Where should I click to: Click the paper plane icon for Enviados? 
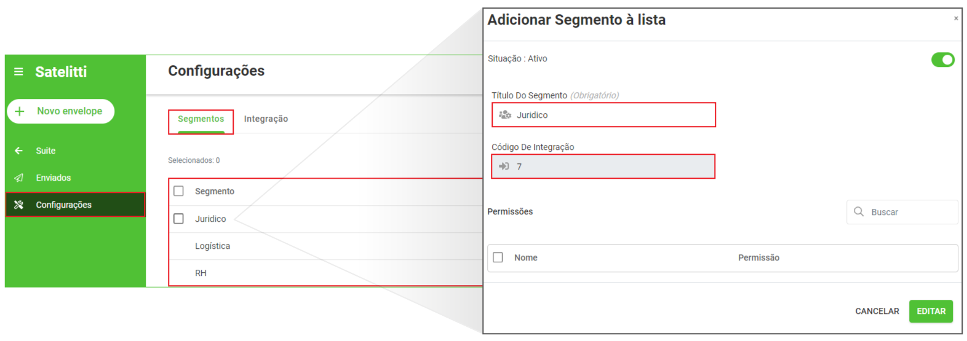click(18, 178)
